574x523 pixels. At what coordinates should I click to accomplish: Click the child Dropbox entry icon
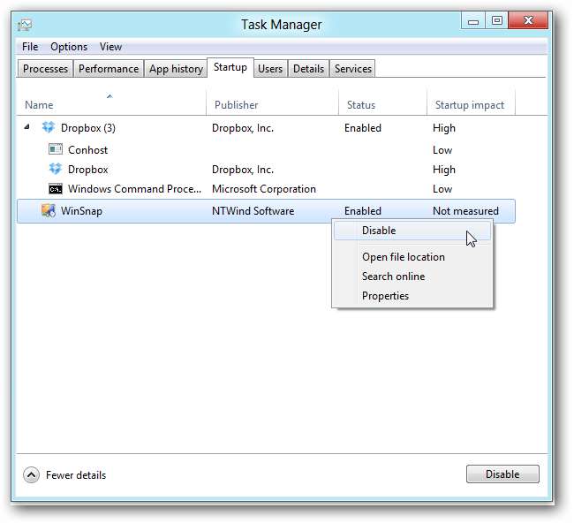click(x=56, y=169)
